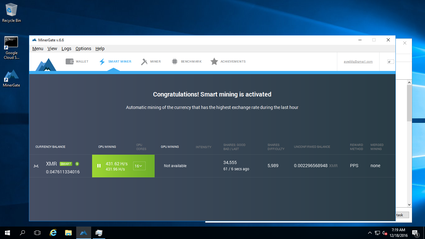The height and width of the screenshot is (239, 425).
Task: Click the muted volume tray icon
Action: pyautogui.click(x=385, y=233)
